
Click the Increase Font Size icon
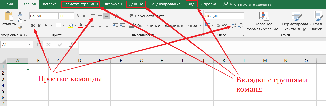click(78, 16)
